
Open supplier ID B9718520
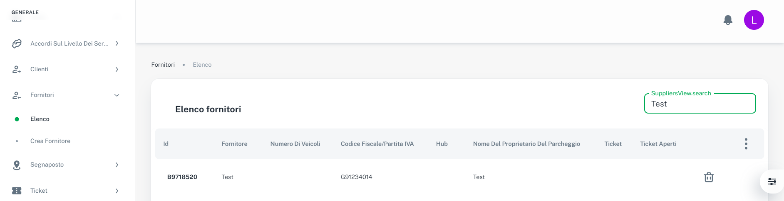pyautogui.click(x=182, y=177)
